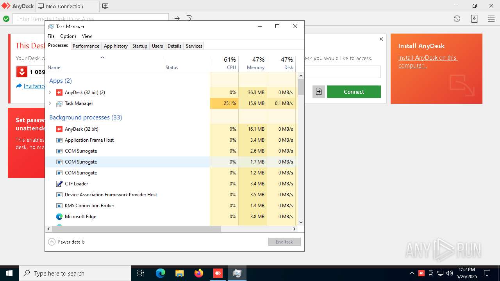The height and width of the screenshot is (281, 500).
Task: Switch to Services tab
Action: pyautogui.click(x=194, y=46)
